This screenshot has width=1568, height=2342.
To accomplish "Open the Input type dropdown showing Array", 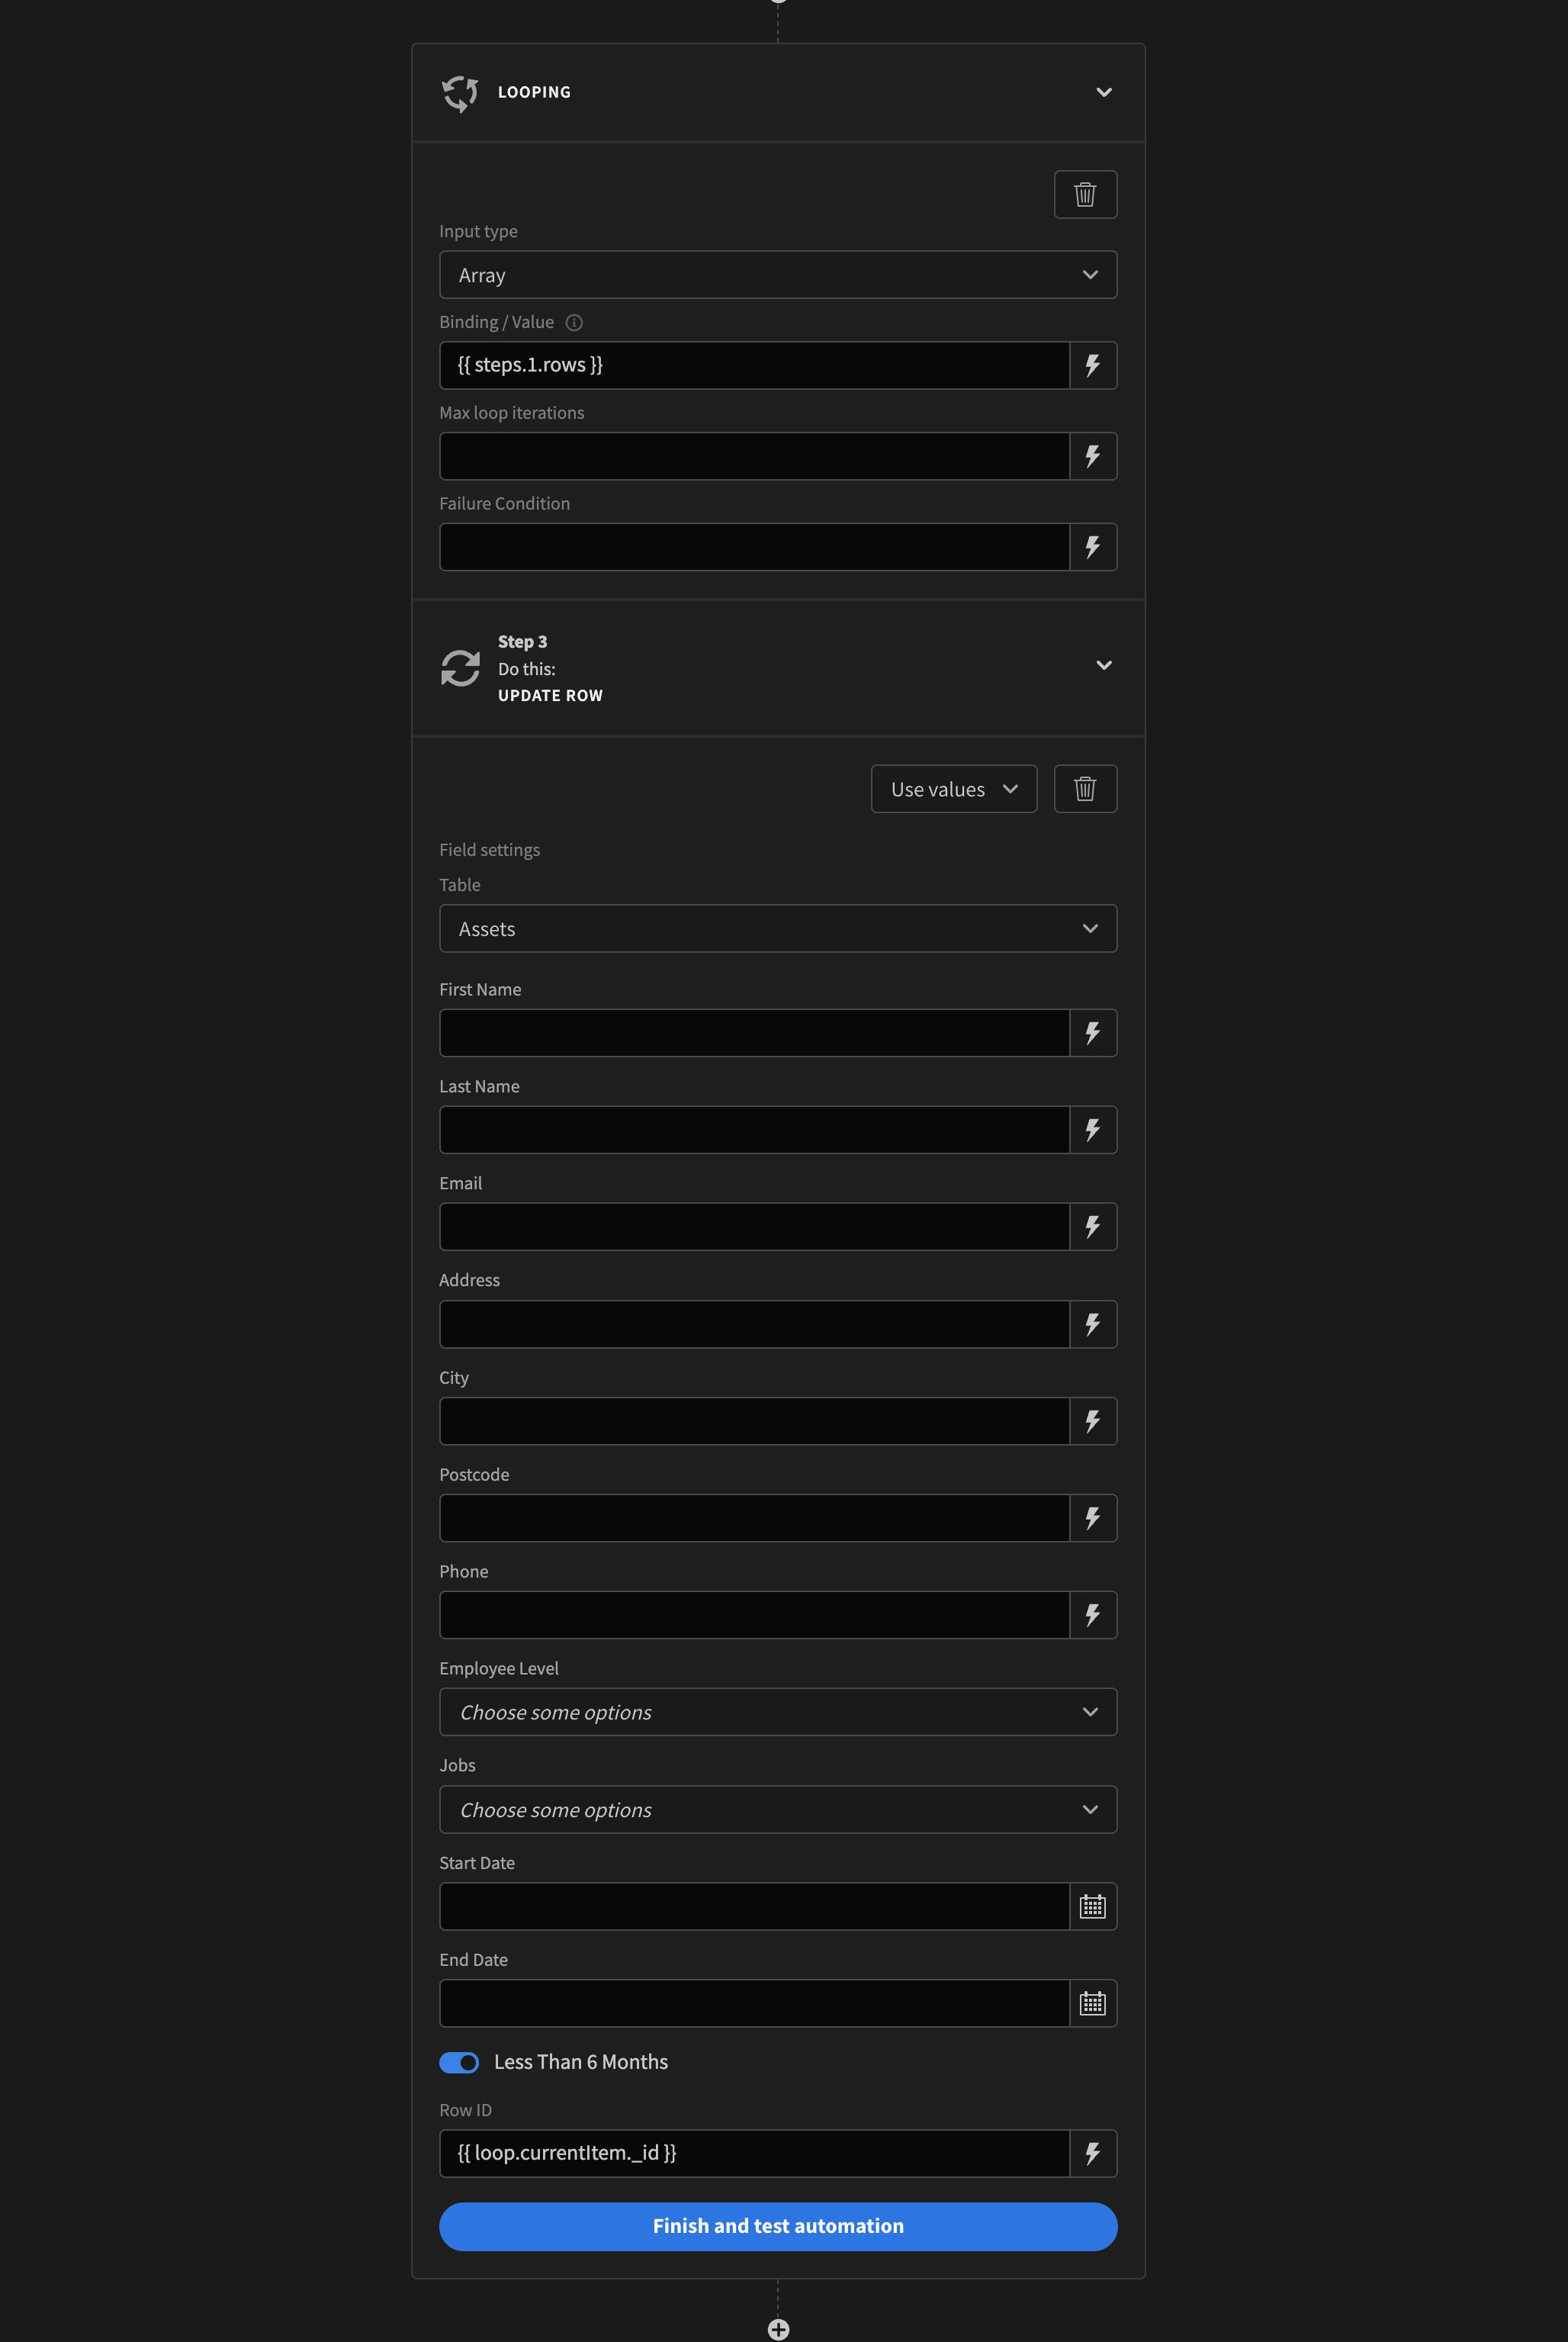I will (x=778, y=274).
